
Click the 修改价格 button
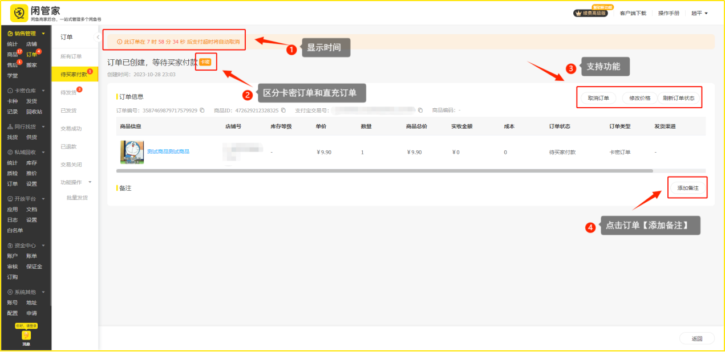(639, 98)
